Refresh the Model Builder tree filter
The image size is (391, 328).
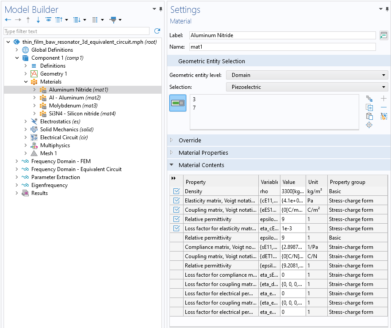pyautogui.click(x=157, y=31)
